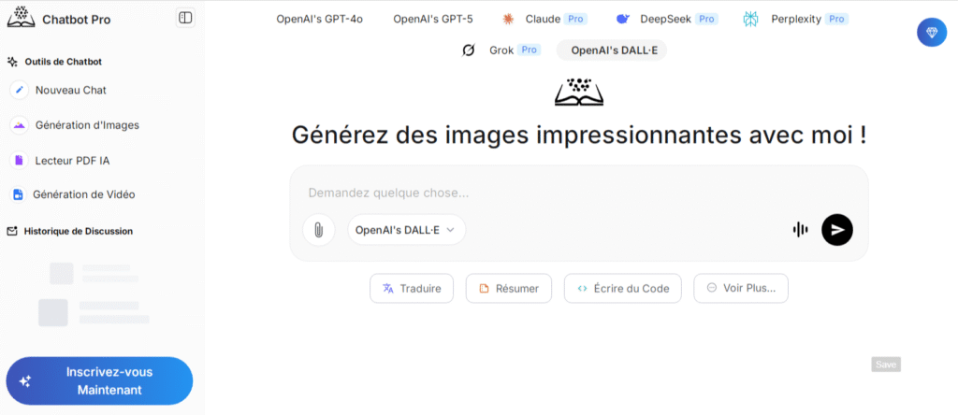Image resolution: width=958 pixels, height=415 pixels.
Task: Send the message with arrow button
Action: [x=837, y=230]
